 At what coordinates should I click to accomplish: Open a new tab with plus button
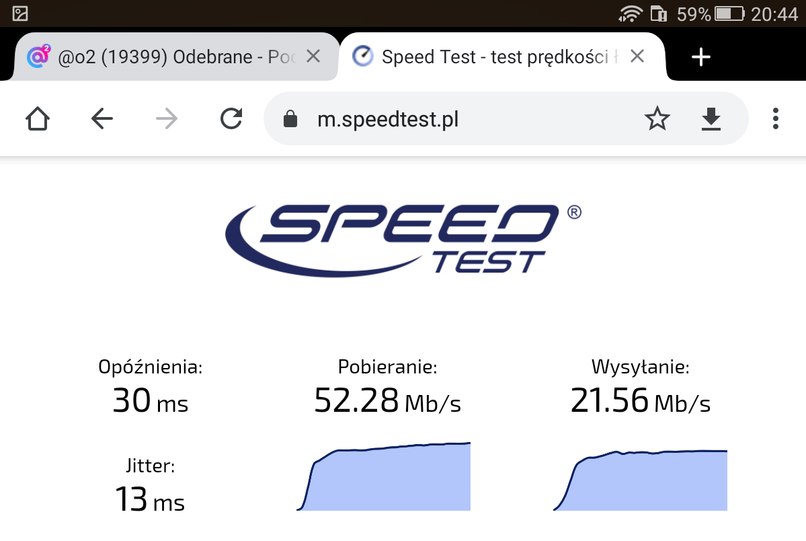pyautogui.click(x=700, y=57)
